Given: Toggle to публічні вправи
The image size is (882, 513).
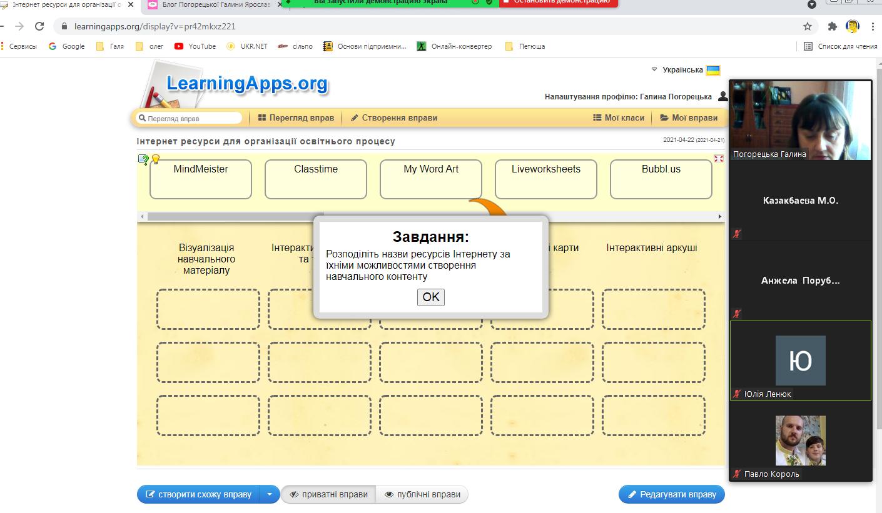Looking at the screenshot, I should pyautogui.click(x=422, y=494).
